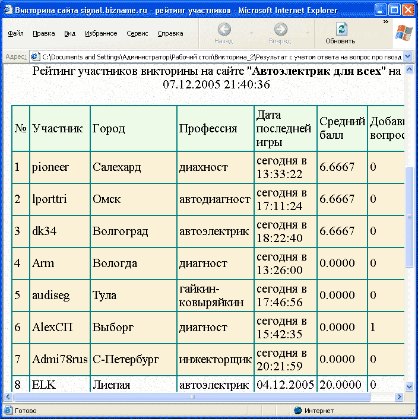This screenshot has width=418, height=419.
Task: Click the Back (Назад) arrow icon
Action: [x=224, y=29]
